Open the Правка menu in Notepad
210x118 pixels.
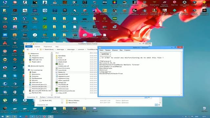click(108, 50)
